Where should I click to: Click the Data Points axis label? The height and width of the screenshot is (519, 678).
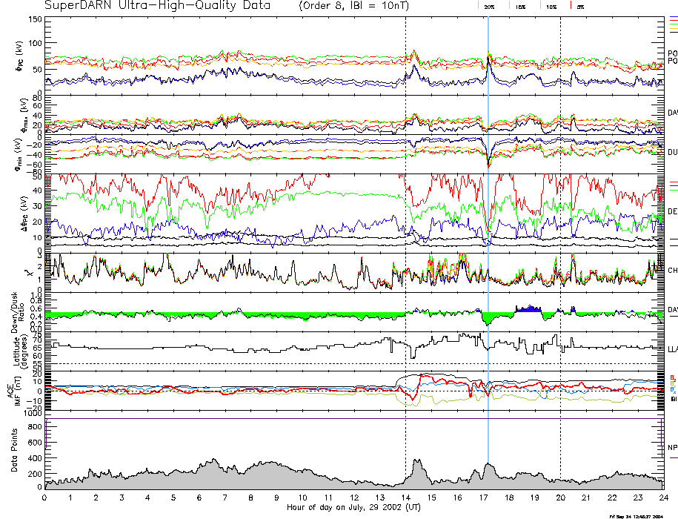click(x=13, y=452)
